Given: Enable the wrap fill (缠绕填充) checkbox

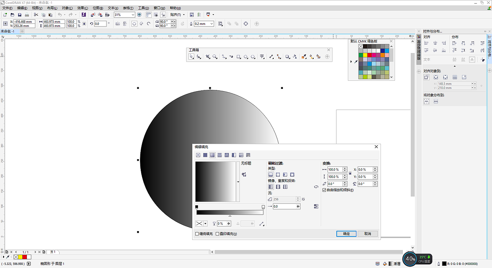Looking at the screenshot, I should click(197, 234).
